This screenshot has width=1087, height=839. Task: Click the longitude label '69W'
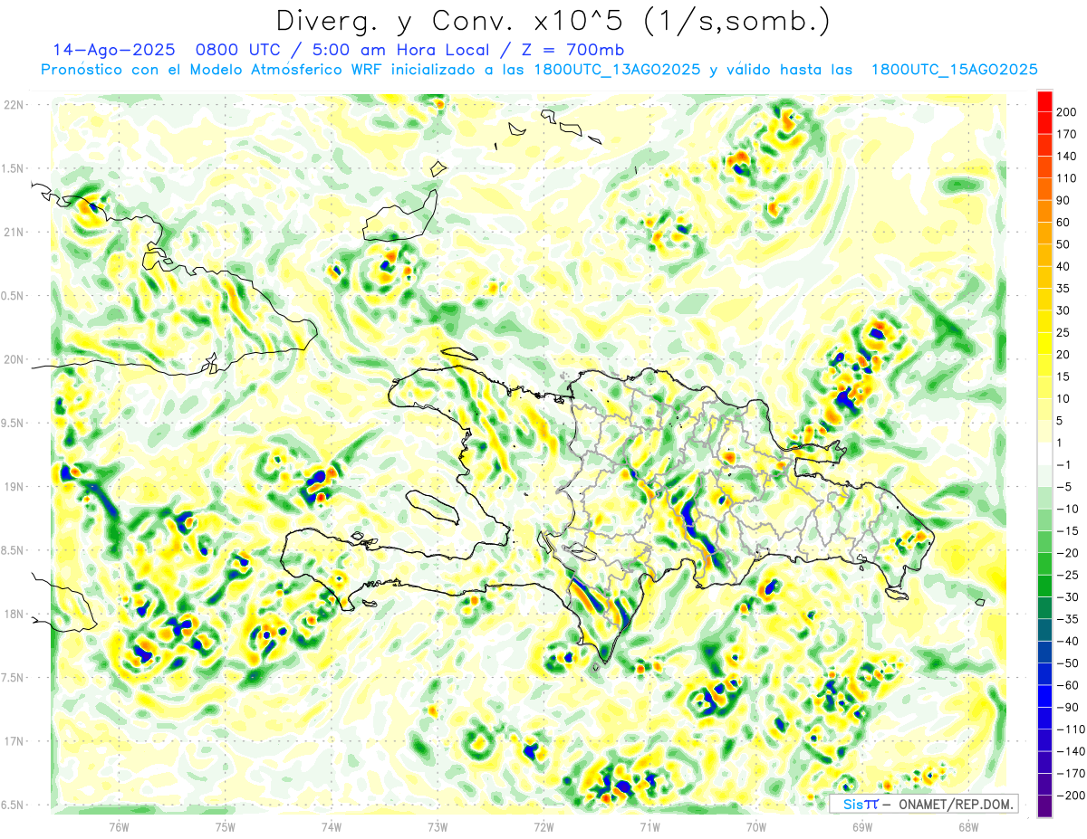(862, 826)
